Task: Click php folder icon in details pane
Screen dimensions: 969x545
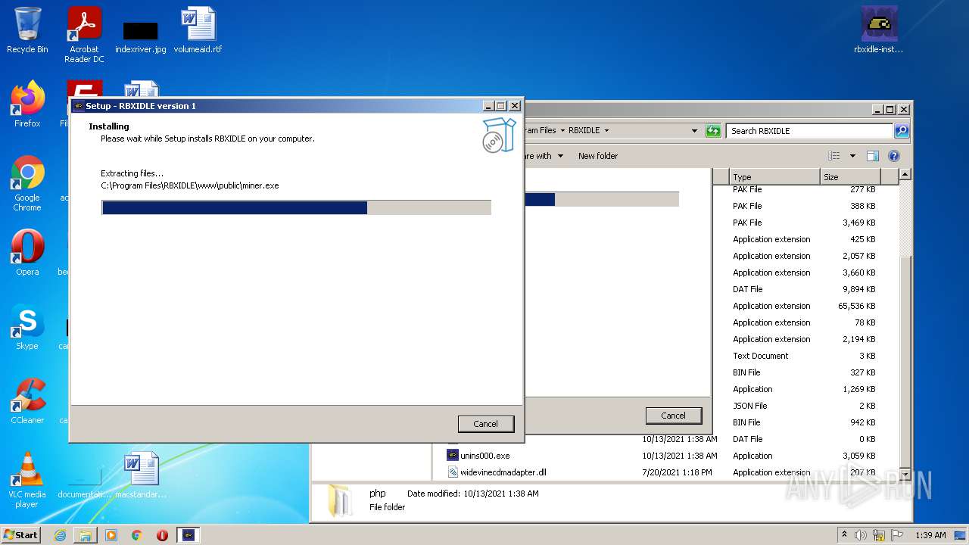Action: 339,500
